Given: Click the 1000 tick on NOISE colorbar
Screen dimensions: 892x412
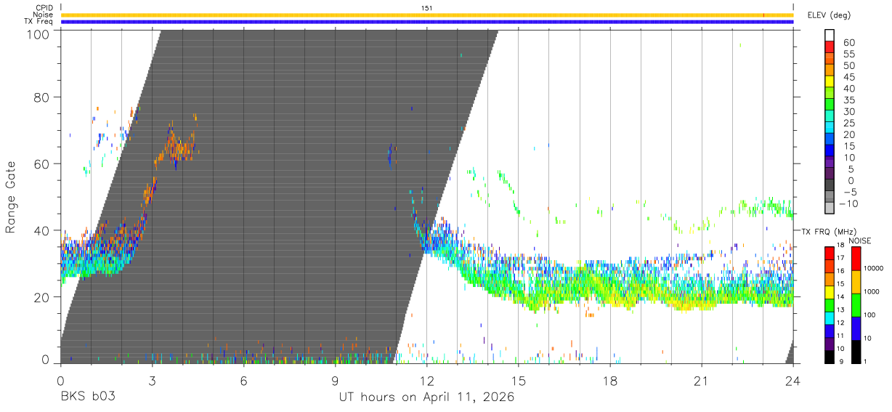Looking at the screenshot, I should click(x=870, y=291).
